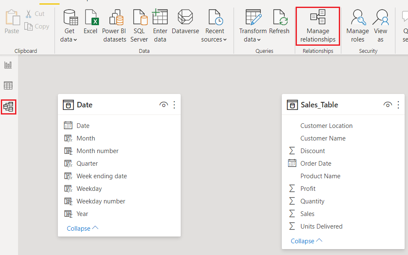Toggle visibility of Sales_Table
Image resolution: width=408 pixels, height=255 pixels.
coord(387,105)
